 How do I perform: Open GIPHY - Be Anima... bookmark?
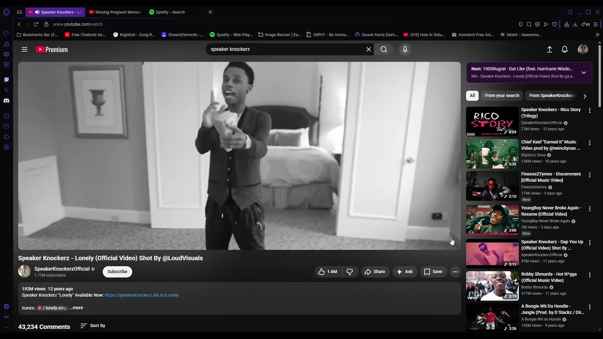(328, 35)
